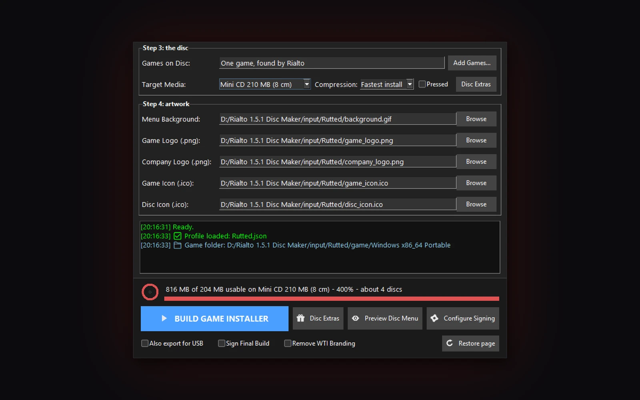Browse for the Game Logo png
Image resolution: width=640 pixels, height=400 pixels.
click(476, 140)
